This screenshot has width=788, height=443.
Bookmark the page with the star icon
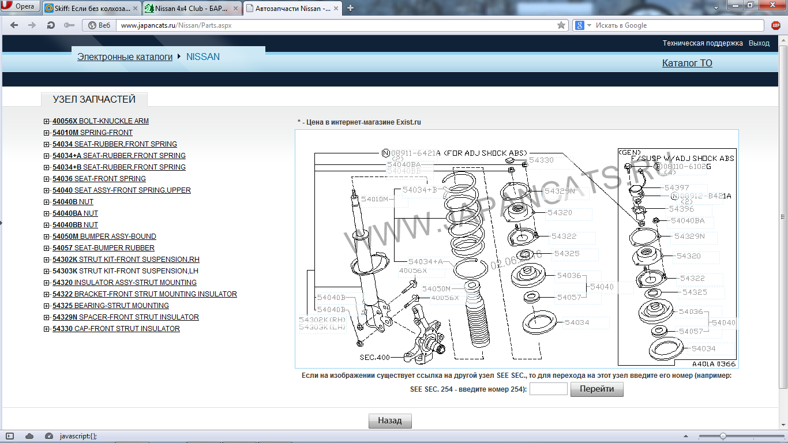[561, 25]
